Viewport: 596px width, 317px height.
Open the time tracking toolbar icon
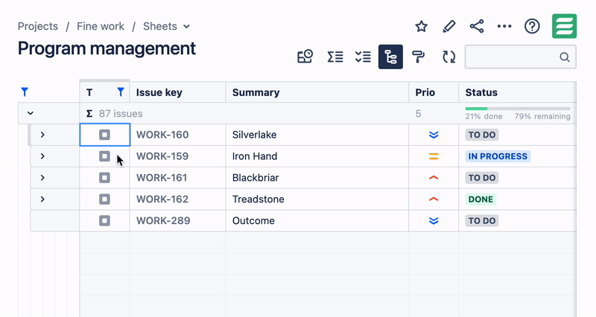click(x=305, y=57)
